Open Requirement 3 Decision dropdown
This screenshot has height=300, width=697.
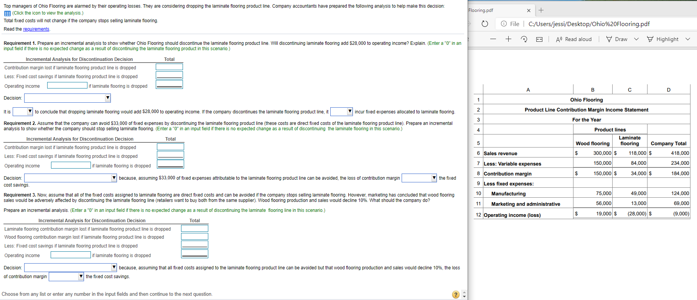71,267
